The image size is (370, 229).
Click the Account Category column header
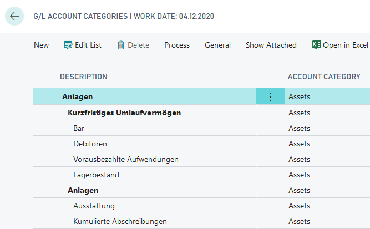tap(324, 77)
